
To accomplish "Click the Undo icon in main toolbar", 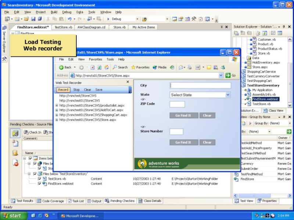I will (69, 19).
